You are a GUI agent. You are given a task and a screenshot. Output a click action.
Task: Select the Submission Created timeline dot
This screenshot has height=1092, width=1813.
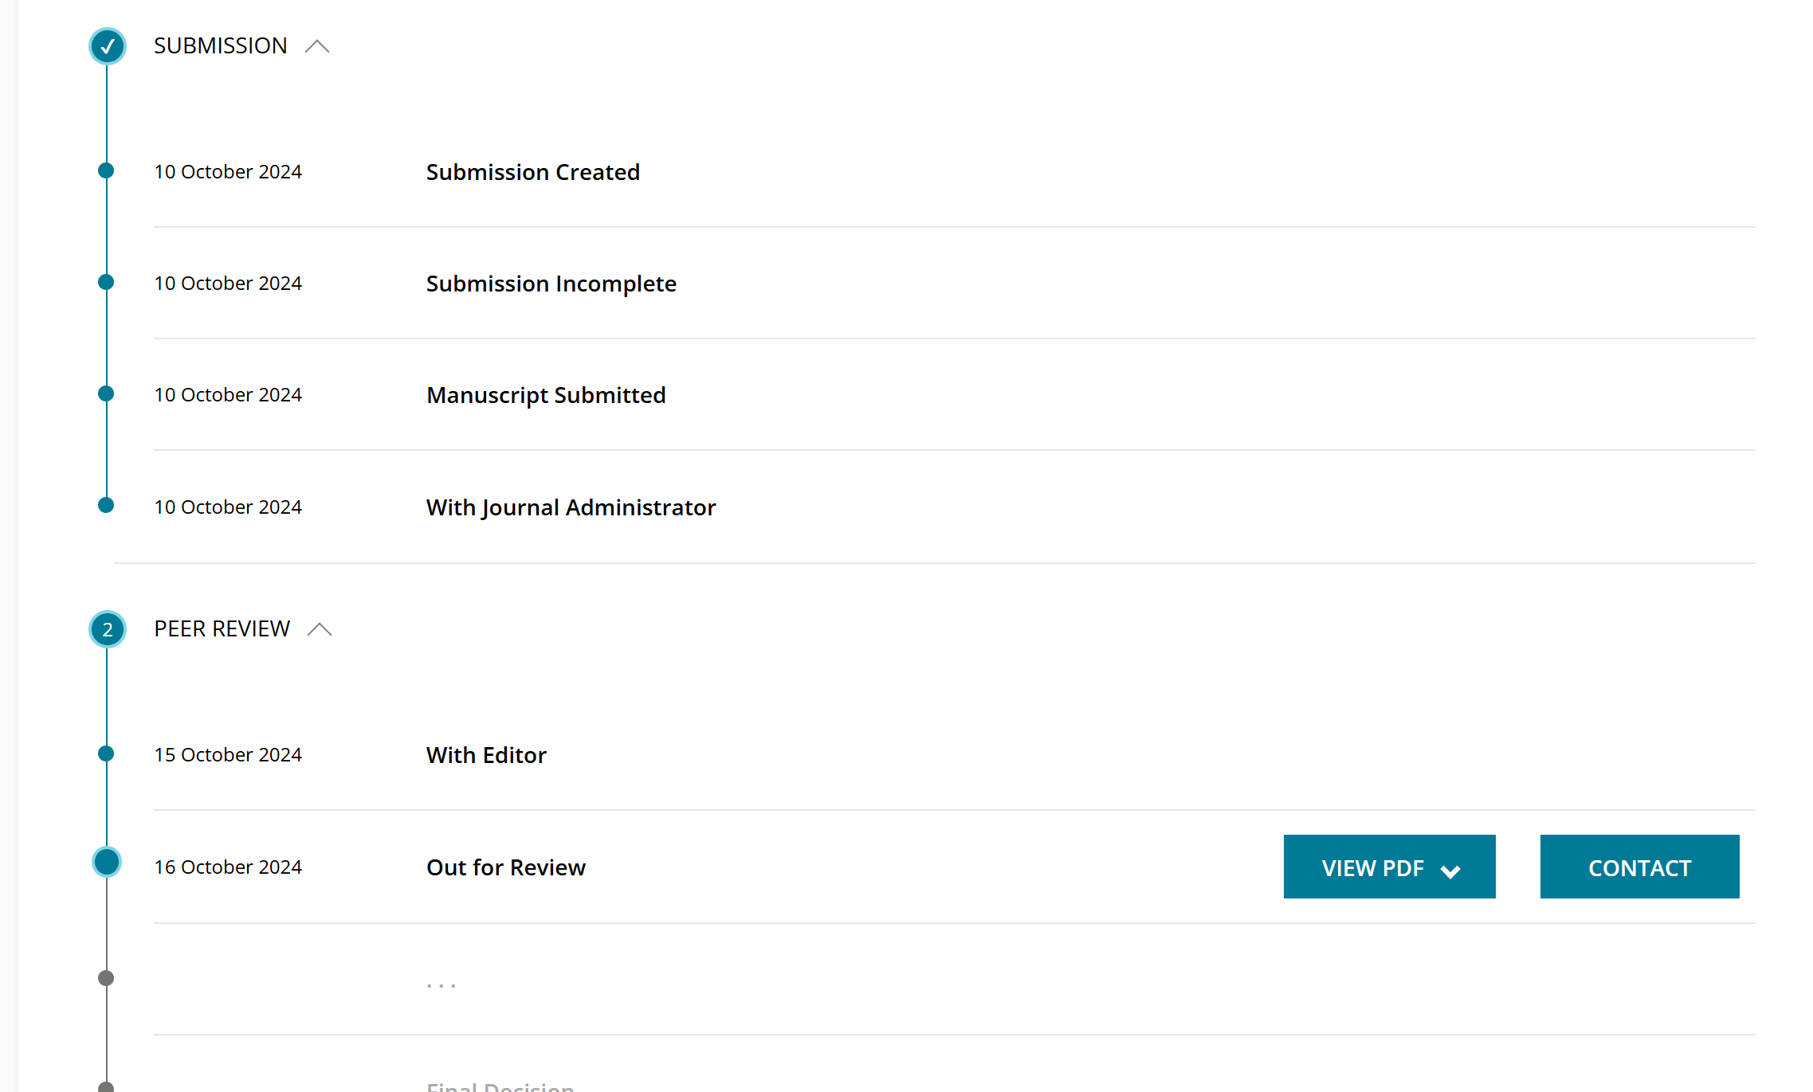[x=106, y=170]
